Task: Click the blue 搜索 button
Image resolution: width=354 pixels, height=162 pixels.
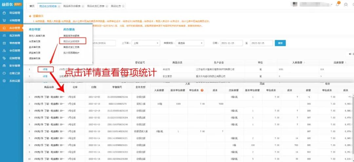Action: [x=280, y=43]
